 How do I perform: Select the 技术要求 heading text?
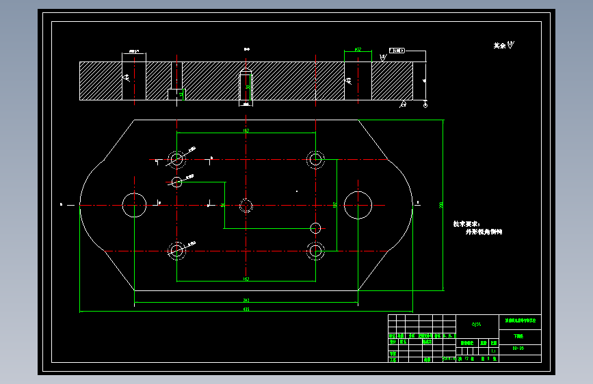466,223
